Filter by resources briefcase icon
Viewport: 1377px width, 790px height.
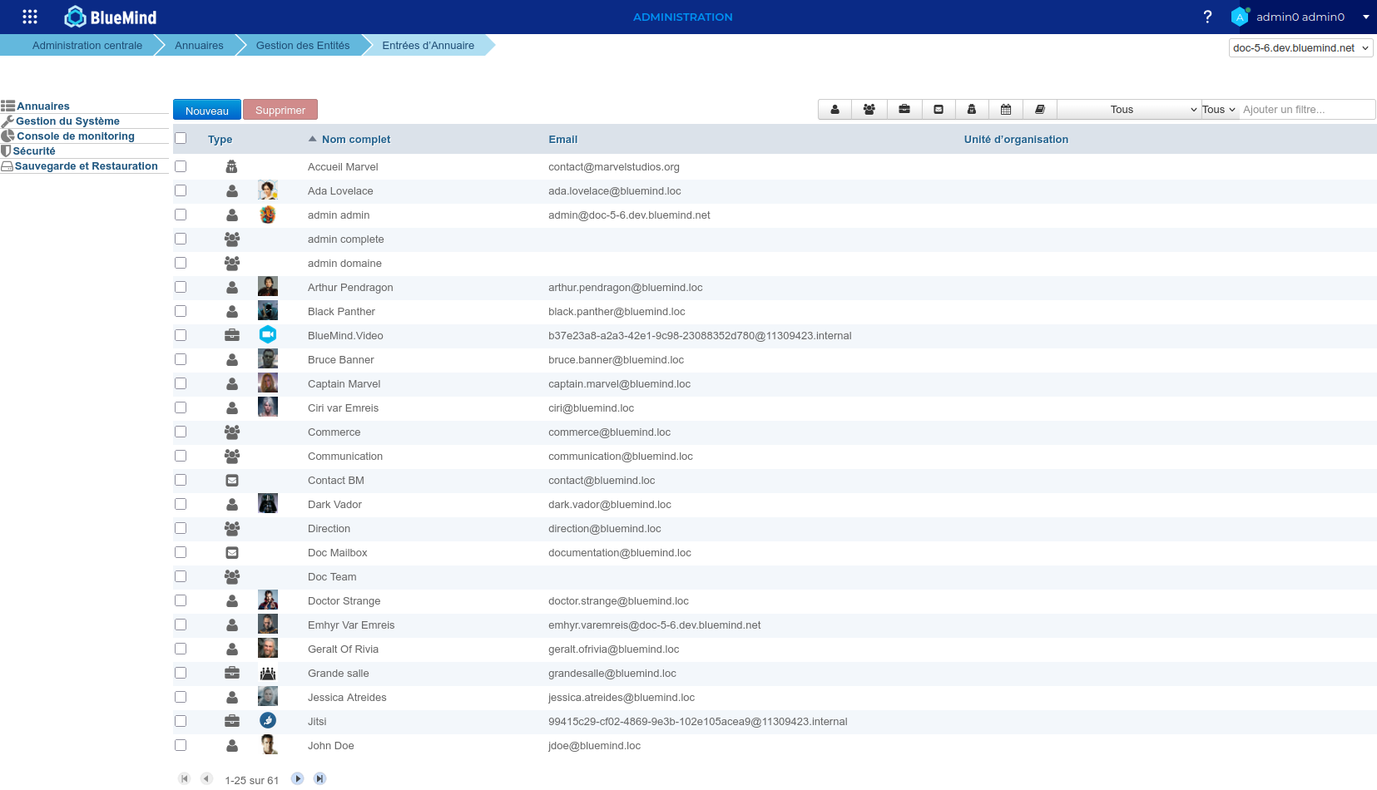(904, 110)
